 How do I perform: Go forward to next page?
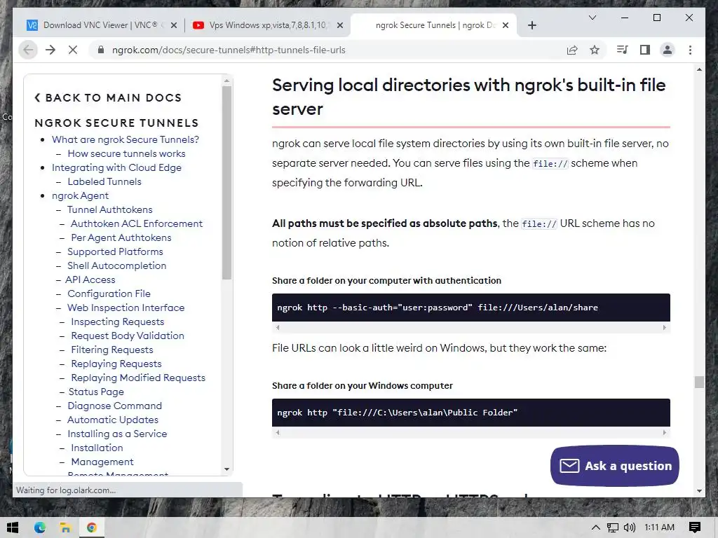click(50, 50)
